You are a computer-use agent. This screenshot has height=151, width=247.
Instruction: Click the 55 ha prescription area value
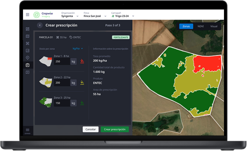pyautogui.click(x=97, y=94)
